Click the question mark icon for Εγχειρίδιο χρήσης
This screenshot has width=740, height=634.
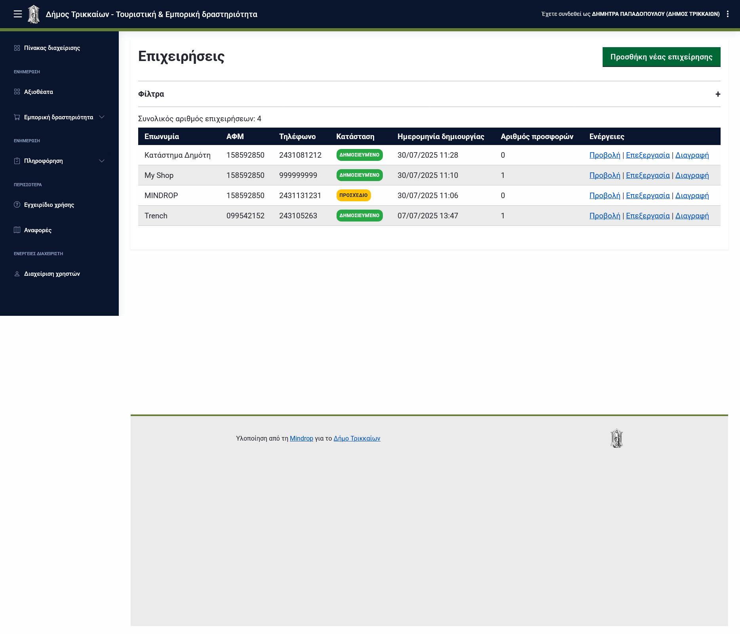[17, 205]
